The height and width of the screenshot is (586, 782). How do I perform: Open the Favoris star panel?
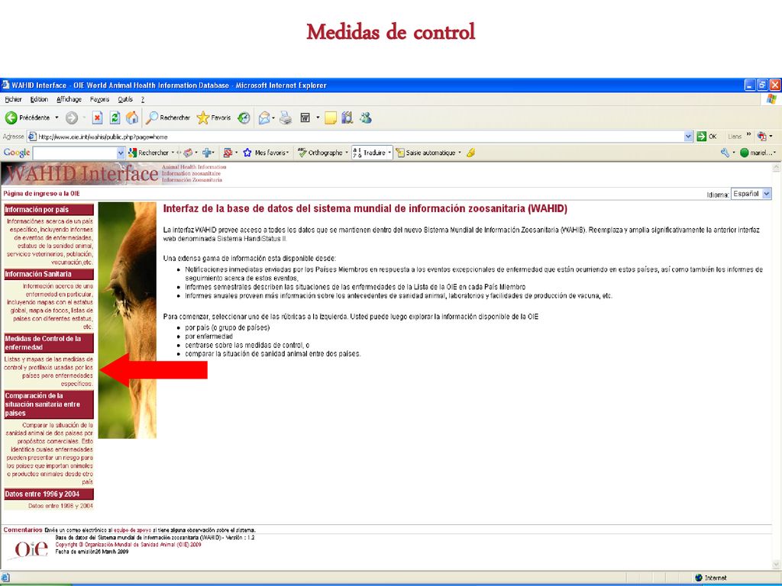click(x=214, y=118)
